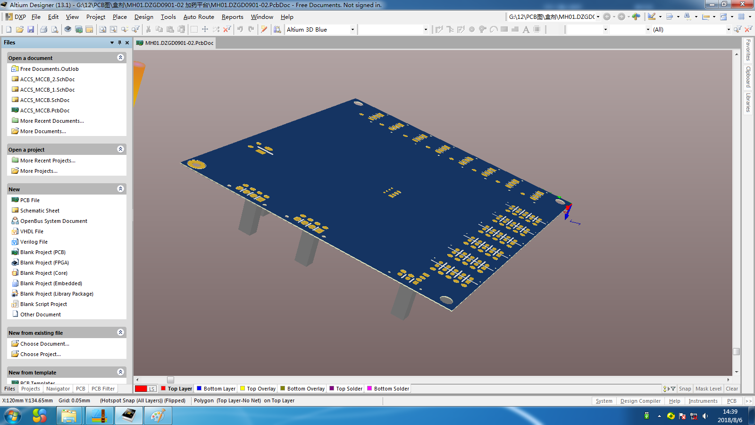Open an existing document via folder icon
The height and width of the screenshot is (425, 755).
coord(19,29)
